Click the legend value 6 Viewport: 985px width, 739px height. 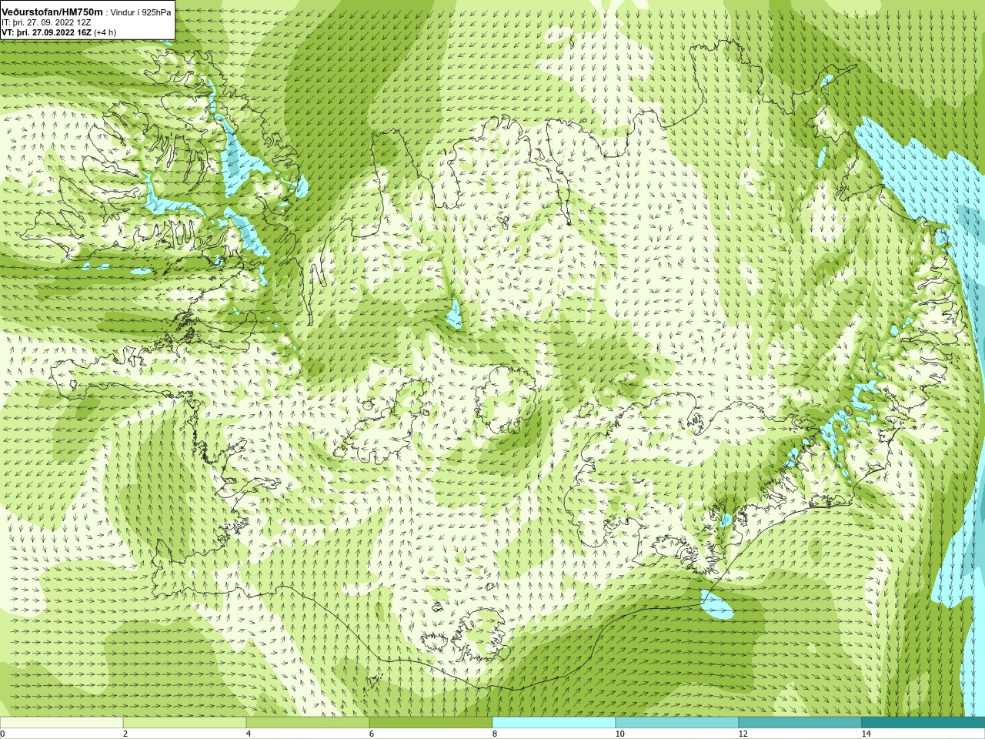(372, 734)
